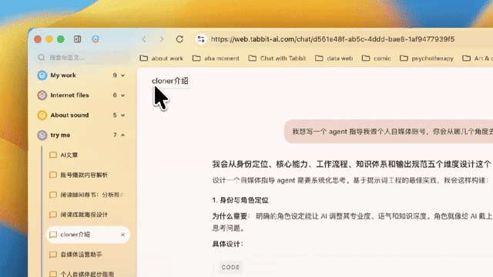Select the About sound group label
This screenshot has width=493, height=277.
[x=69, y=115]
